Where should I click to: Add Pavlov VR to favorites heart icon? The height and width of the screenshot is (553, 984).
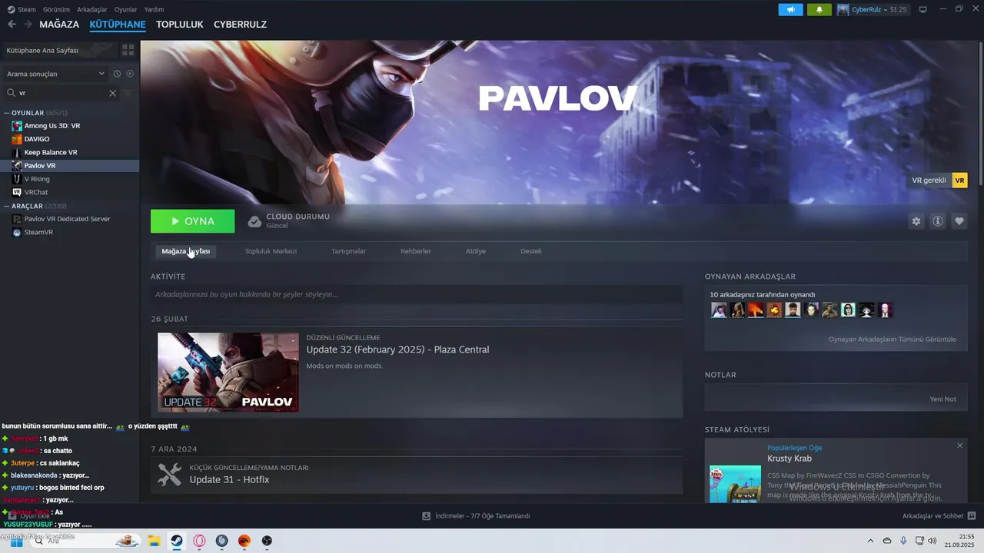point(959,221)
